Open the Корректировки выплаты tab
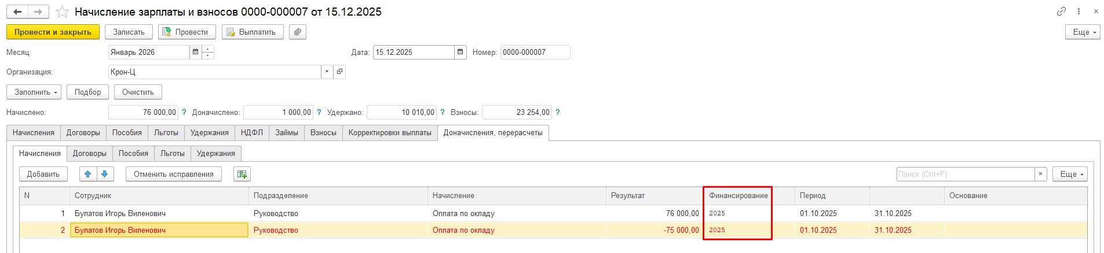Screen dimensions: 1104x253 coord(390,133)
